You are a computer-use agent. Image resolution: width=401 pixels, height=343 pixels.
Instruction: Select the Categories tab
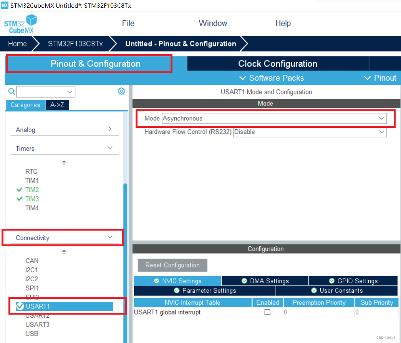[25, 105]
